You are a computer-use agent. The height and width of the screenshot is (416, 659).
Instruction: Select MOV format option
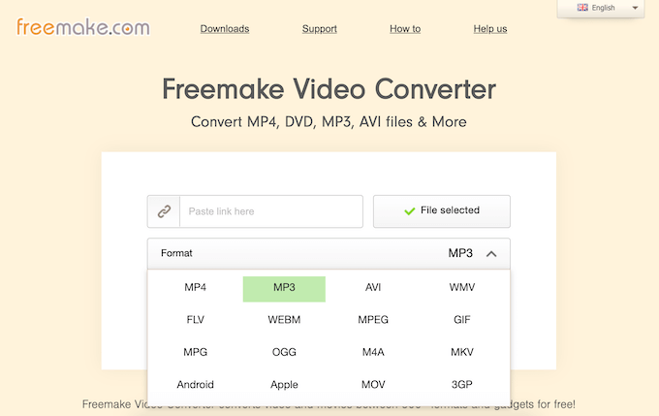pos(373,385)
